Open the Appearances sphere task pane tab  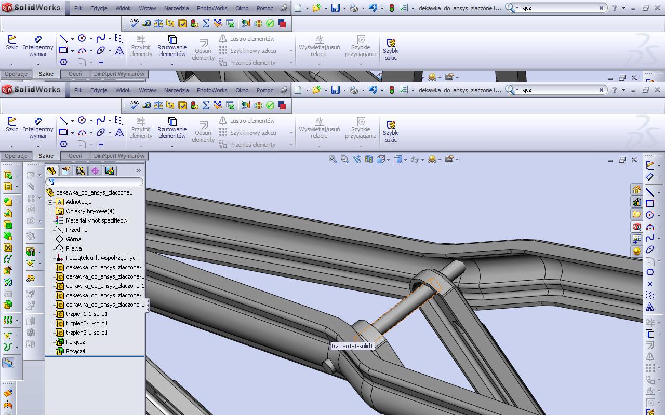(636, 252)
